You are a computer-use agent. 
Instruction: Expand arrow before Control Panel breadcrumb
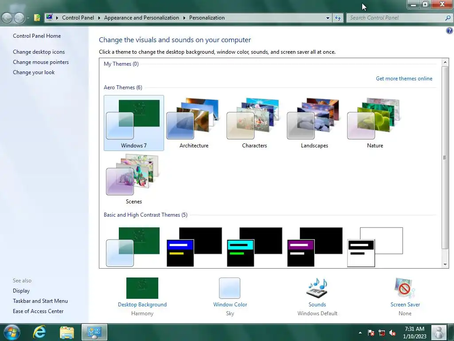click(x=57, y=18)
